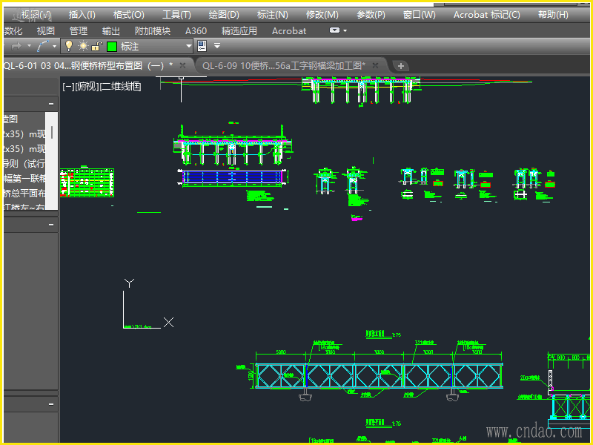
Task: Open the 工具(T) menu
Action: (176, 15)
